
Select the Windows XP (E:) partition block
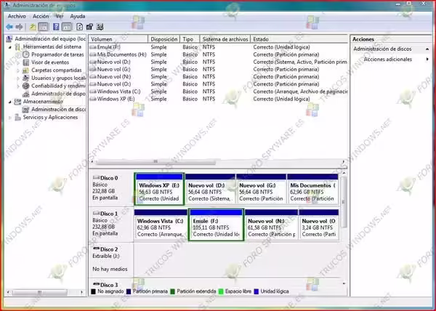159,190
